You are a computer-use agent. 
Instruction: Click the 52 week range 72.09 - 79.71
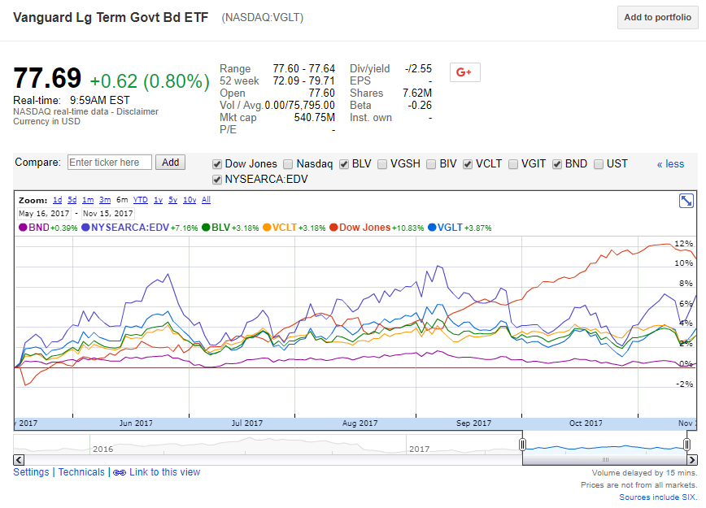click(x=304, y=81)
